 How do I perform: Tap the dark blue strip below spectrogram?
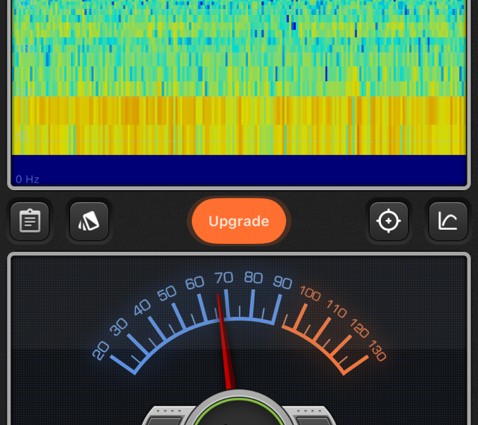tap(239, 167)
